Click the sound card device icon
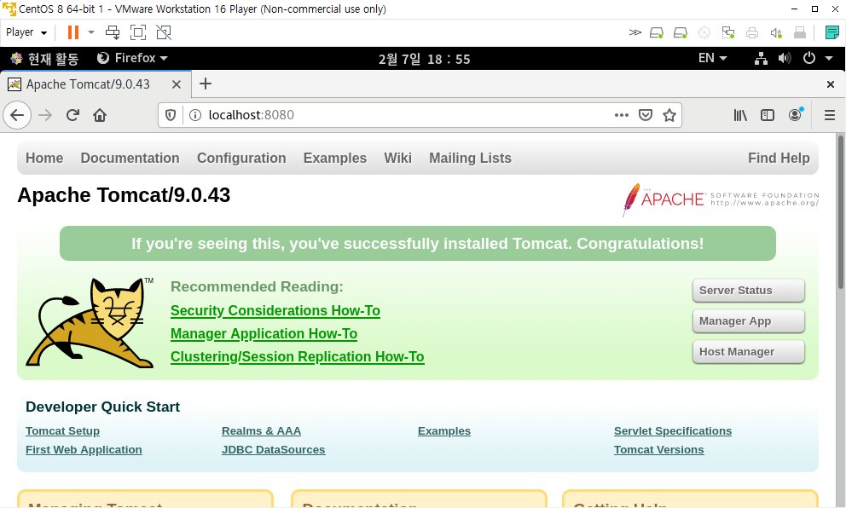This screenshot has width=846, height=508. pyautogui.click(x=776, y=33)
